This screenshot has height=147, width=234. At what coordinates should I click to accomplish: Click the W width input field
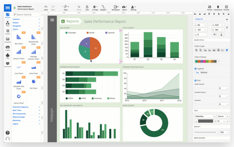pyautogui.click(x=218, y=25)
